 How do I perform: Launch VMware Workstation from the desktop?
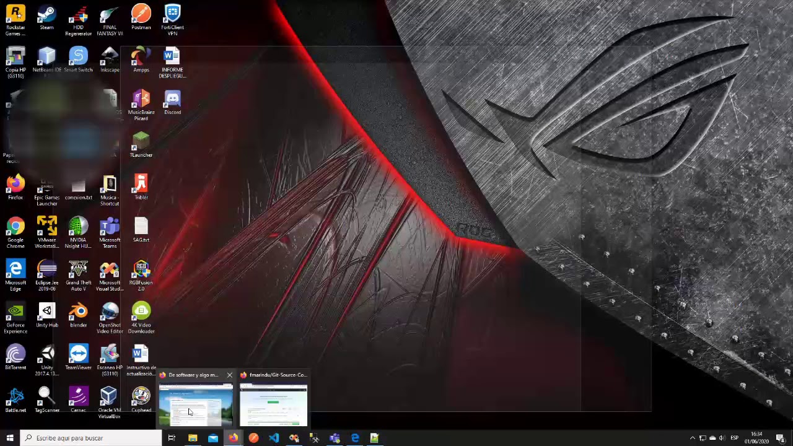[x=46, y=232]
